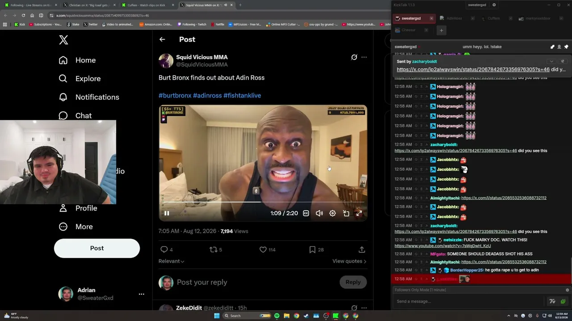The width and height of the screenshot is (572, 321).
Task: Open the more options on Squid Vicious post
Action: coord(364,57)
